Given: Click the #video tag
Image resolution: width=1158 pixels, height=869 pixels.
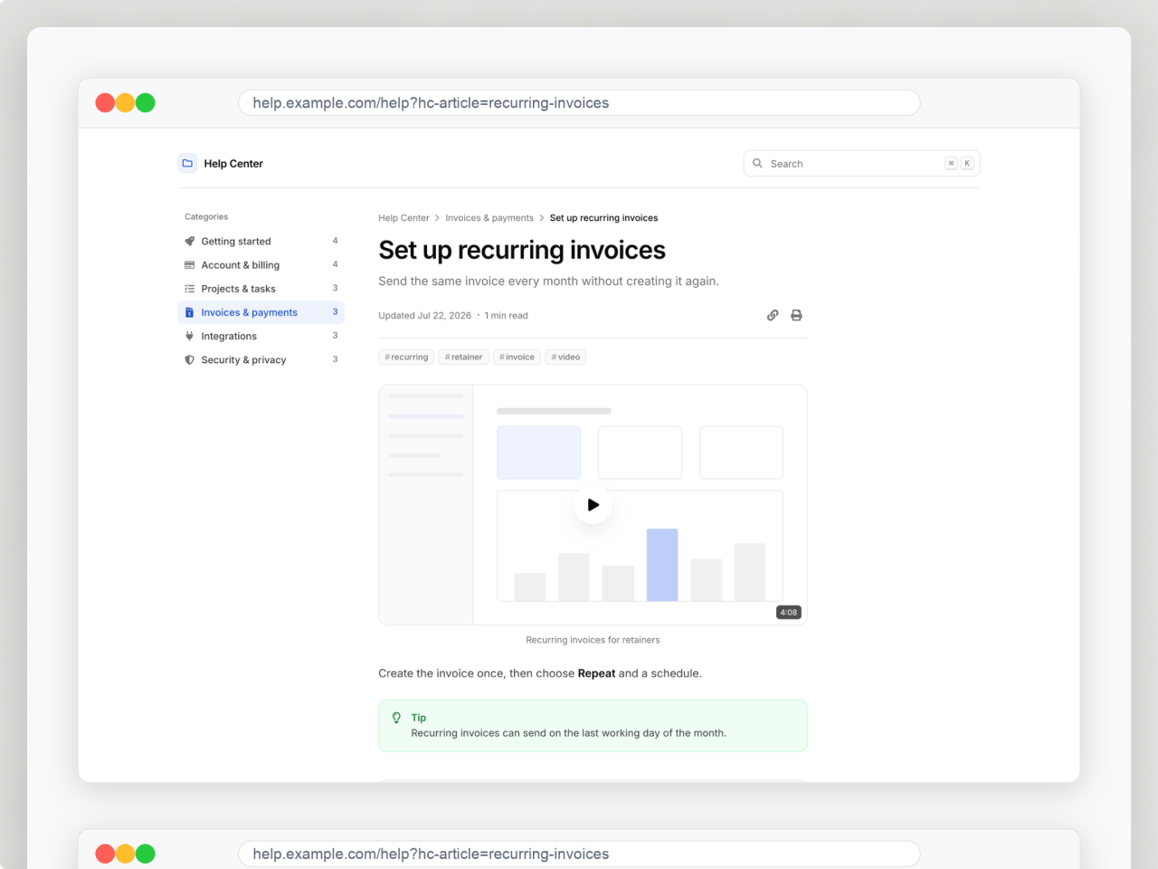Looking at the screenshot, I should [565, 358].
